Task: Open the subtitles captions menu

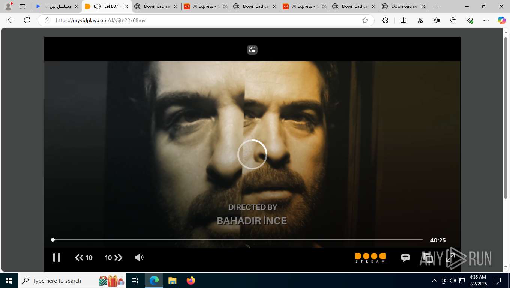Action: tap(405, 258)
